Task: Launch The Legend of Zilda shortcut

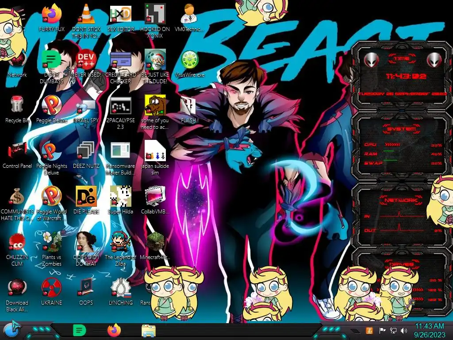Action: coord(120,242)
